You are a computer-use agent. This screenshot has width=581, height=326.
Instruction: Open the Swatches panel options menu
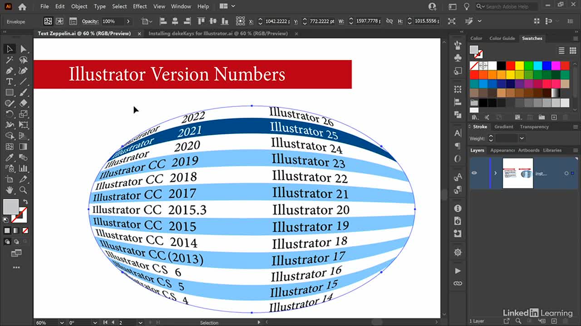576,38
